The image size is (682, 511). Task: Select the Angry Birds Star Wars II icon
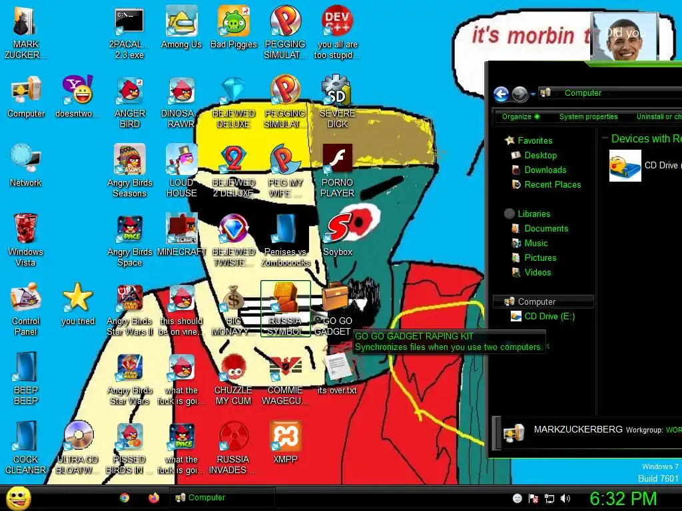pos(129,309)
